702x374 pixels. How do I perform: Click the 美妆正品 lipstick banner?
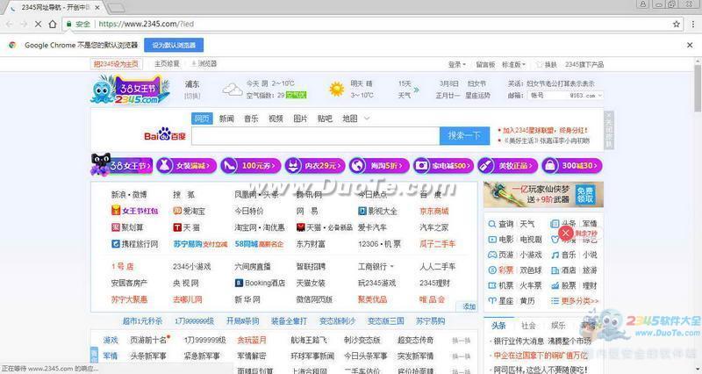coord(508,166)
